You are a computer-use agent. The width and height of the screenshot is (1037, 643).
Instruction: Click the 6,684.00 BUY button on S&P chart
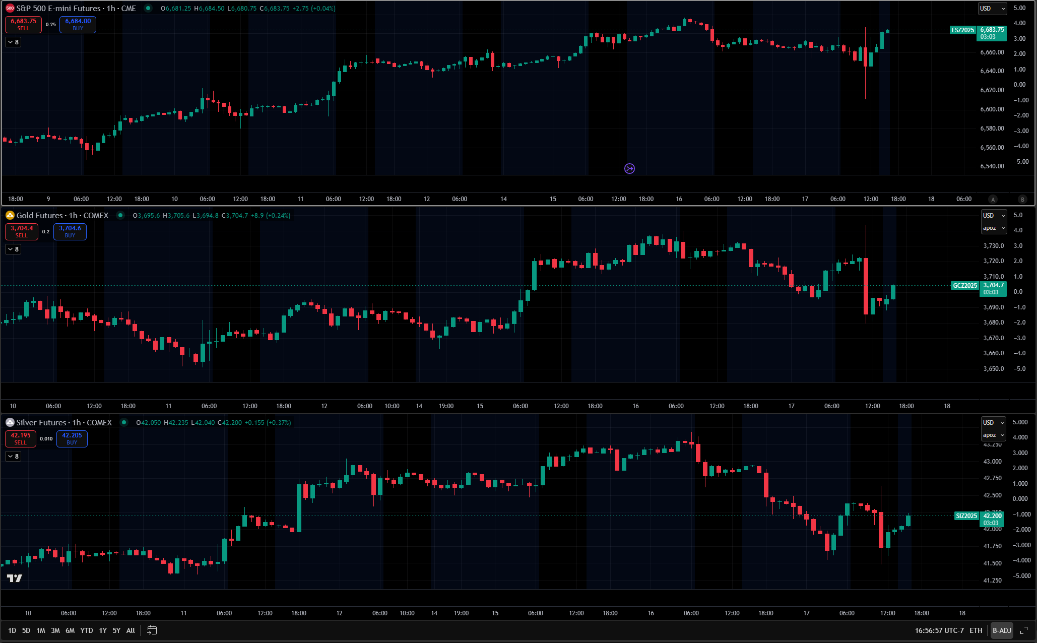point(78,24)
